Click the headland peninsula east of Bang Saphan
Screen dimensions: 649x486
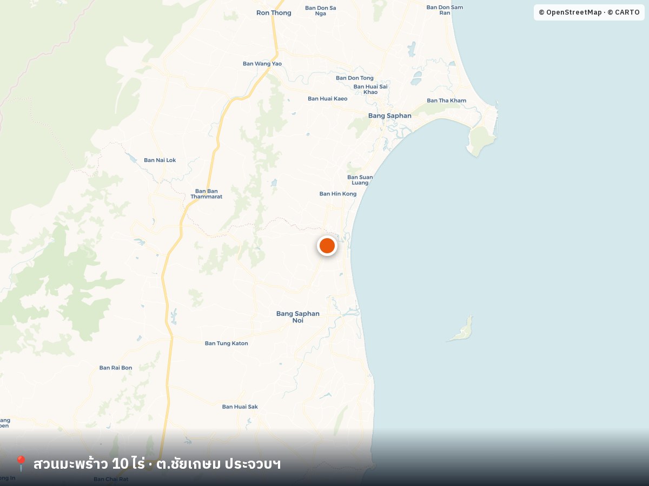481,140
